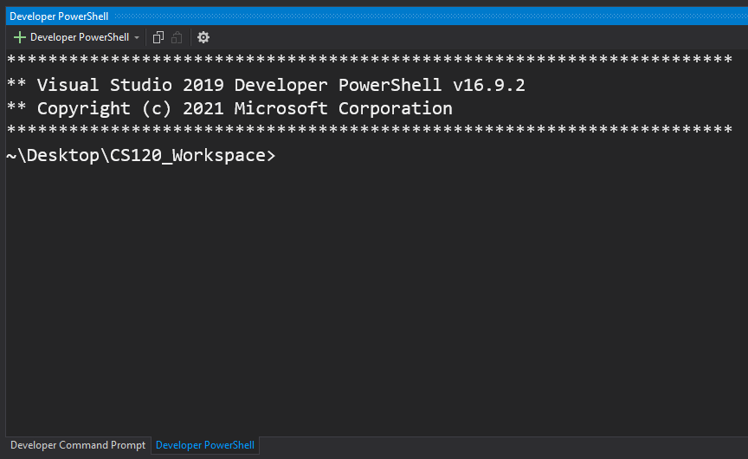Click the green plus new terminal icon
This screenshot has height=459, width=748.
20,37
